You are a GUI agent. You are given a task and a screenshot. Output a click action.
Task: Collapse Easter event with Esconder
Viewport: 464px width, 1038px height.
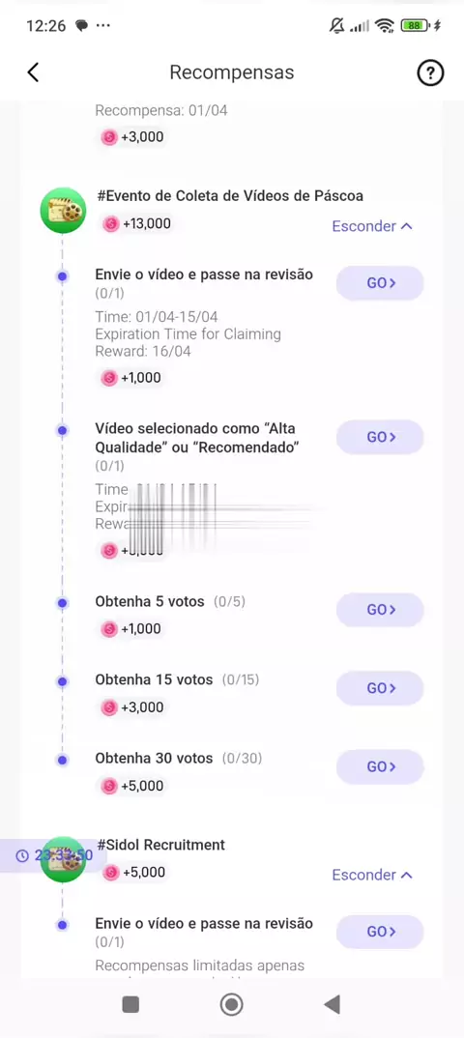click(x=372, y=226)
